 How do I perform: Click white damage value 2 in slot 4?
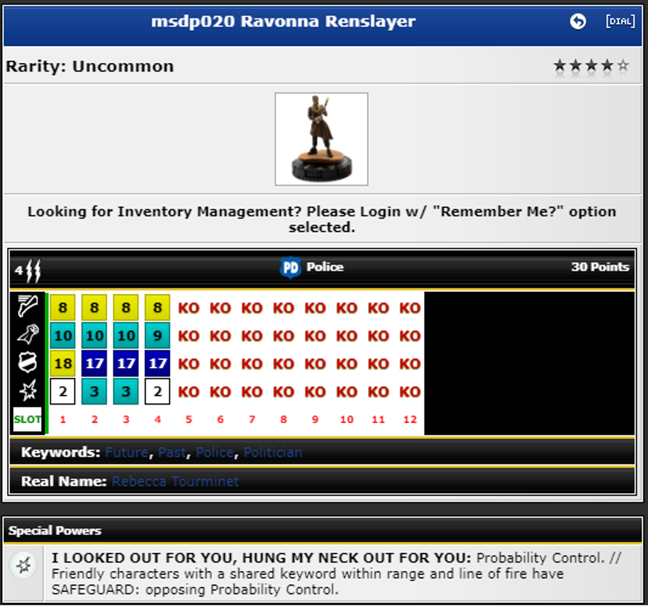tap(157, 391)
